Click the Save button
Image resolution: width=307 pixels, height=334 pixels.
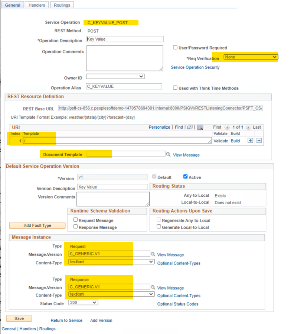(19, 318)
